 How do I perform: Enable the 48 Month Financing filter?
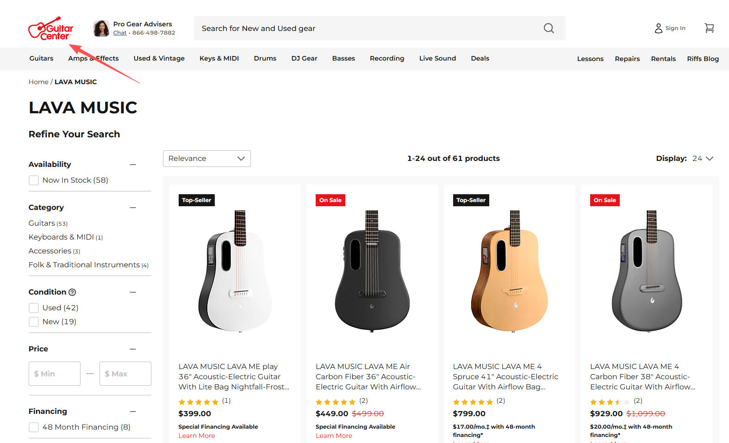click(x=34, y=427)
